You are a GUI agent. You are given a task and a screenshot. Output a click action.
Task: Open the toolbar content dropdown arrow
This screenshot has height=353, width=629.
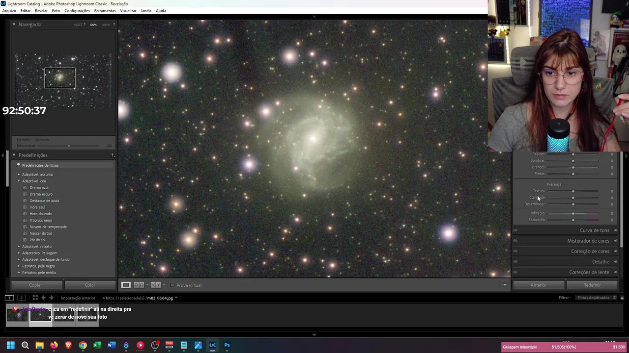tap(505, 285)
